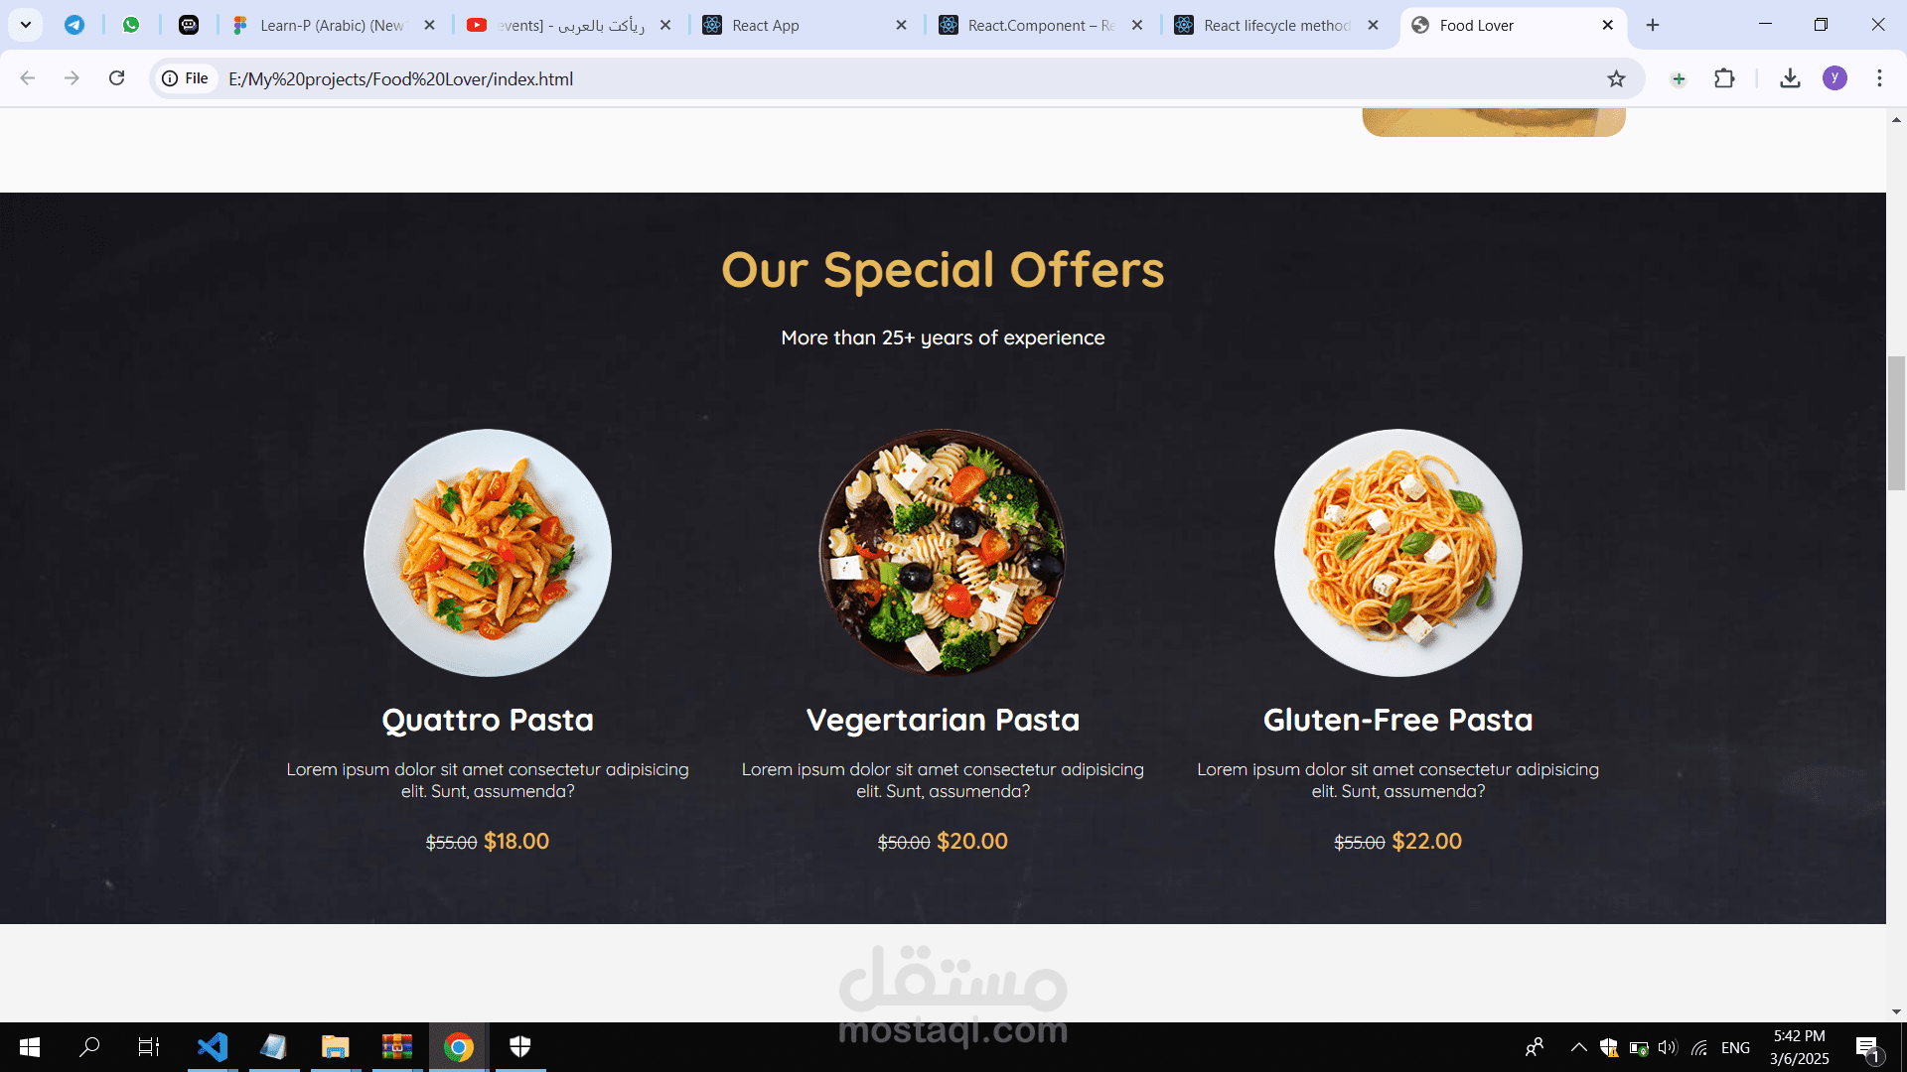Open the Chrome downloads icon
This screenshot has width=1907, height=1072.
tap(1790, 78)
